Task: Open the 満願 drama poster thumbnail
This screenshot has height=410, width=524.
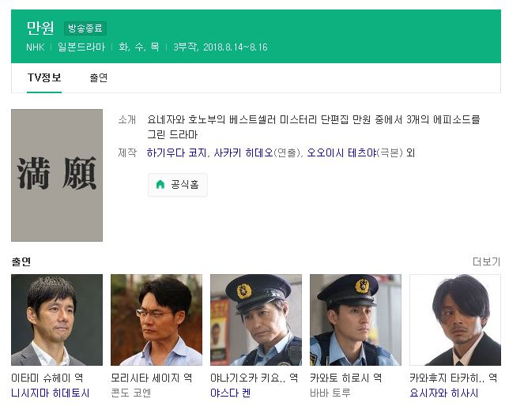Action: click(57, 175)
